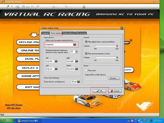Image resolution: width=164 pixels, height=123 pixels.
Task: Click Browse to select a music file
Action: [x=114, y=78]
